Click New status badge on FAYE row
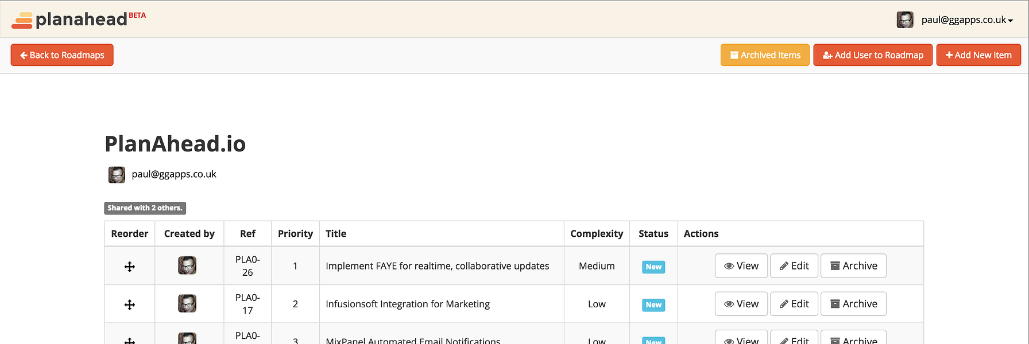Screen dimensions: 1029x344 click(x=653, y=267)
